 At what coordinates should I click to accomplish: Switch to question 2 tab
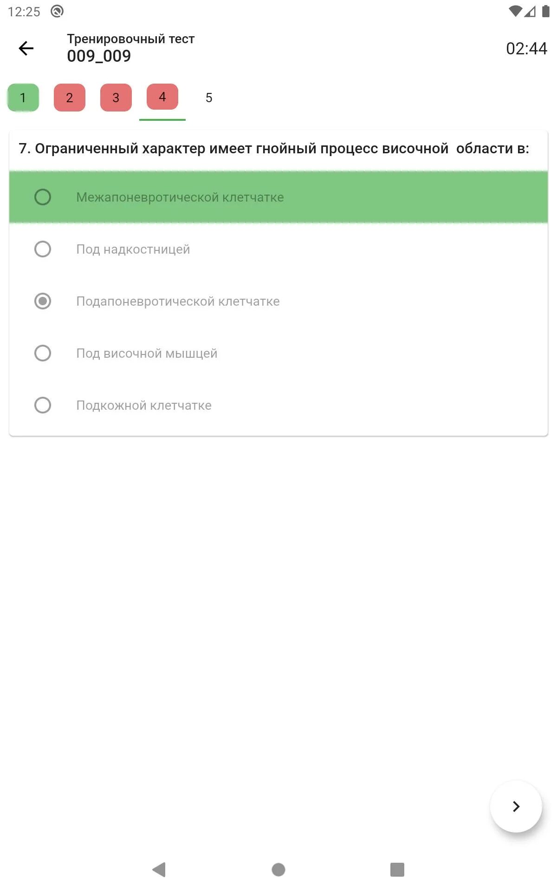pyautogui.click(x=70, y=98)
